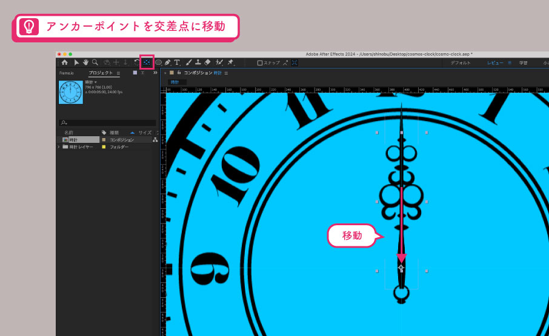The width and height of the screenshot is (549, 336).
Task: Click the flowchart icon in the 時計 row
Action: pyautogui.click(x=155, y=140)
